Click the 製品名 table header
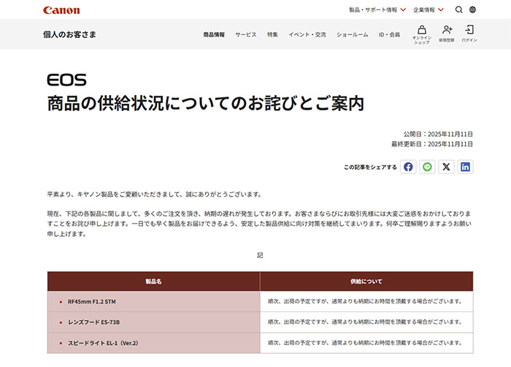 click(153, 281)
